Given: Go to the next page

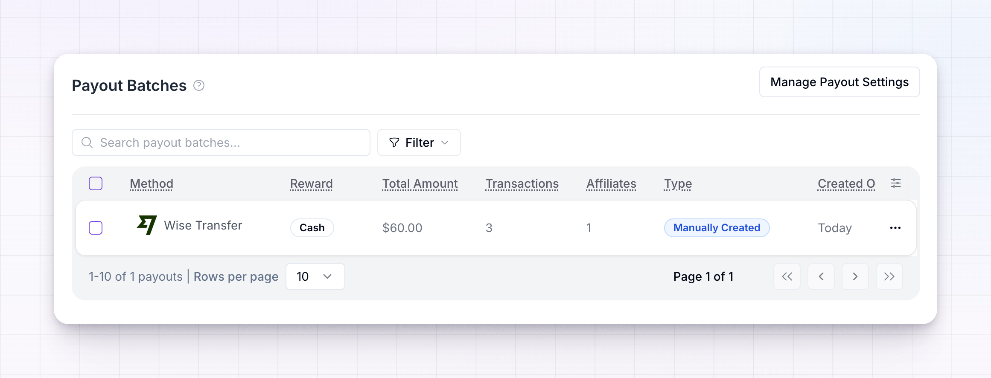Looking at the screenshot, I should [855, 276].
